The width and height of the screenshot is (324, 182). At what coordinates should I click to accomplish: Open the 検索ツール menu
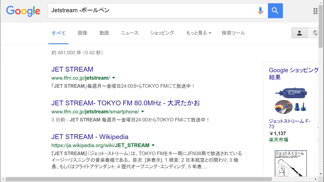tap(233, 33)
